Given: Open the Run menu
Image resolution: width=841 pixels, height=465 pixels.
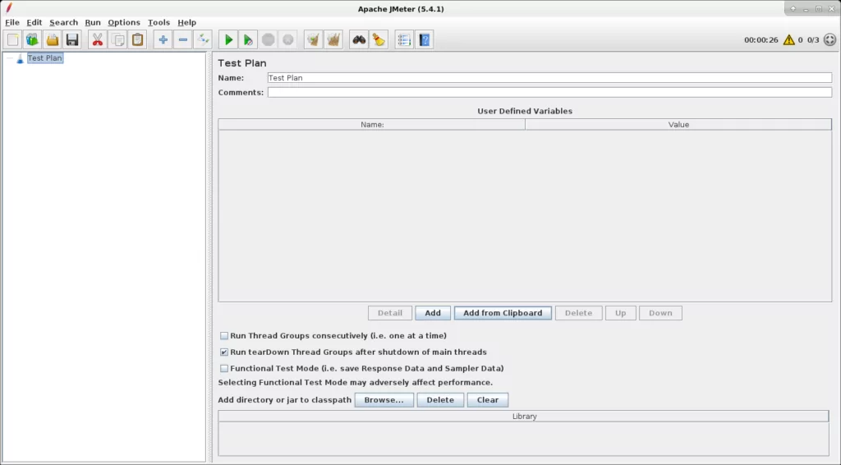Looking at the screenshot, I should 93,22.
